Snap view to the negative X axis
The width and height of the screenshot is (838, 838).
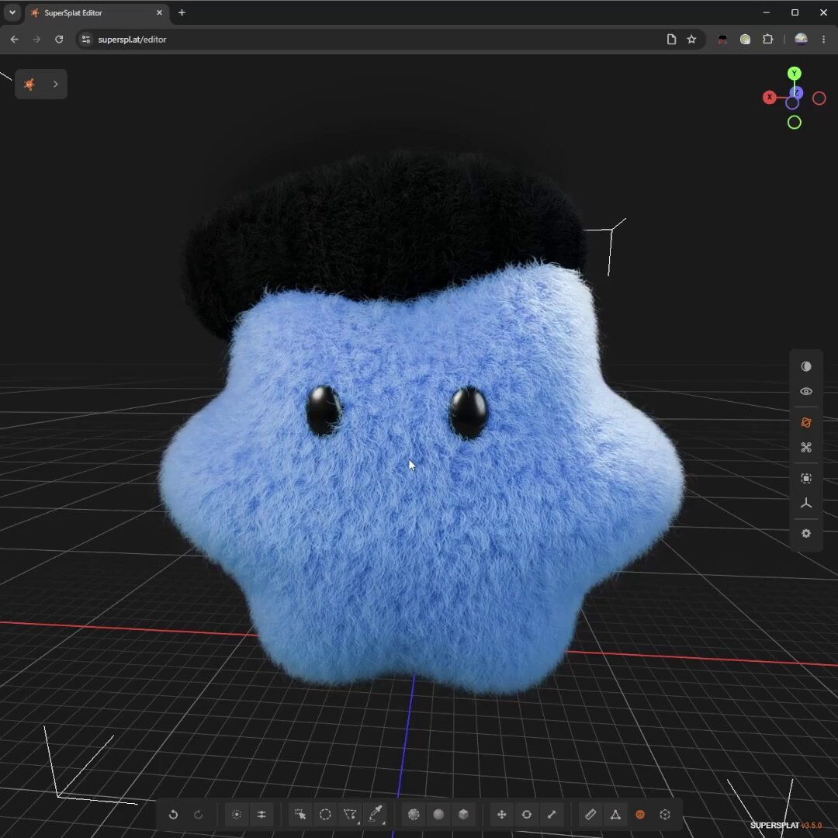point(819,99)
